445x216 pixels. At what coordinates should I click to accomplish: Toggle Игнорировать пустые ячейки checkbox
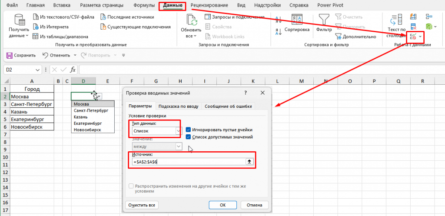point(188,130)
